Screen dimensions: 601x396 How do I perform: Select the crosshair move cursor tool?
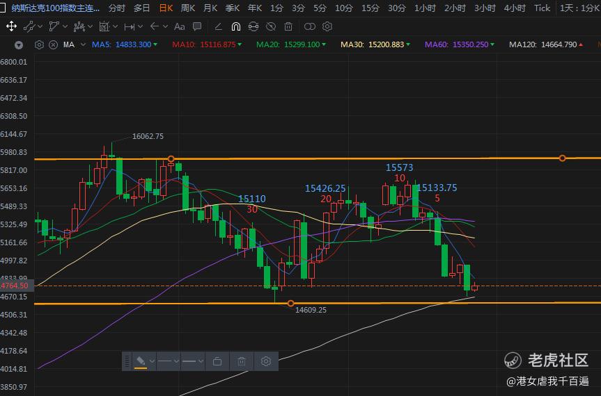11,26
